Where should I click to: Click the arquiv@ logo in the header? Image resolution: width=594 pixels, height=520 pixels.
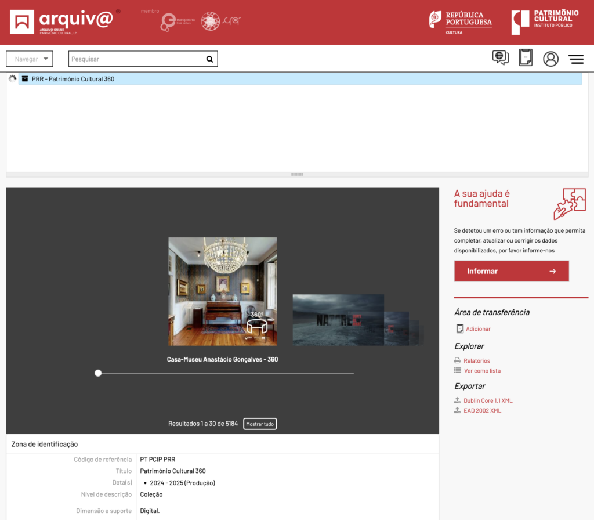(x=61, y=21)
